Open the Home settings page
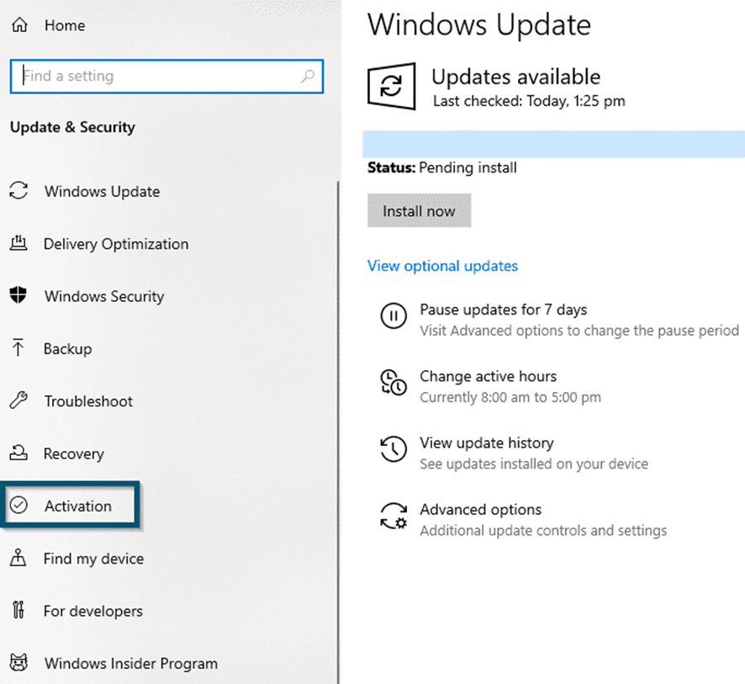The width and height of the screenshot is (745, 684). (x=65, y=25)
